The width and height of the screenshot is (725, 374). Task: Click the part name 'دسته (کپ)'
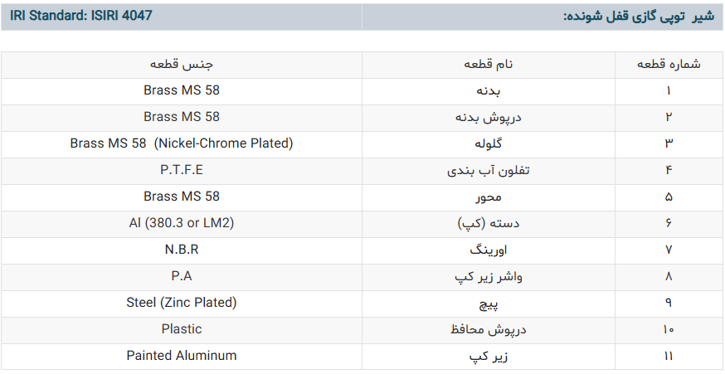click(x=489, y=224)
